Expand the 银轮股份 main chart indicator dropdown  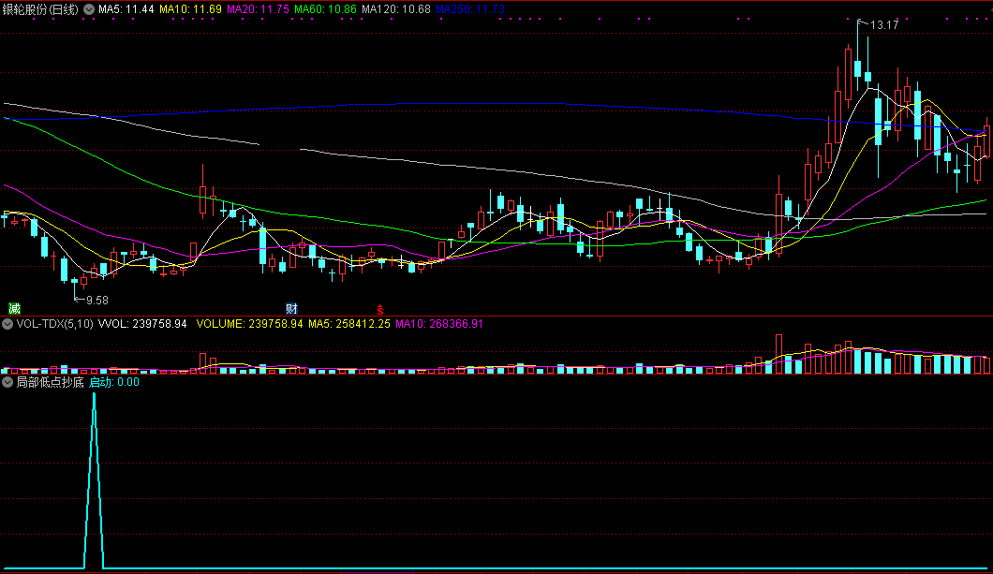[89, 9]
